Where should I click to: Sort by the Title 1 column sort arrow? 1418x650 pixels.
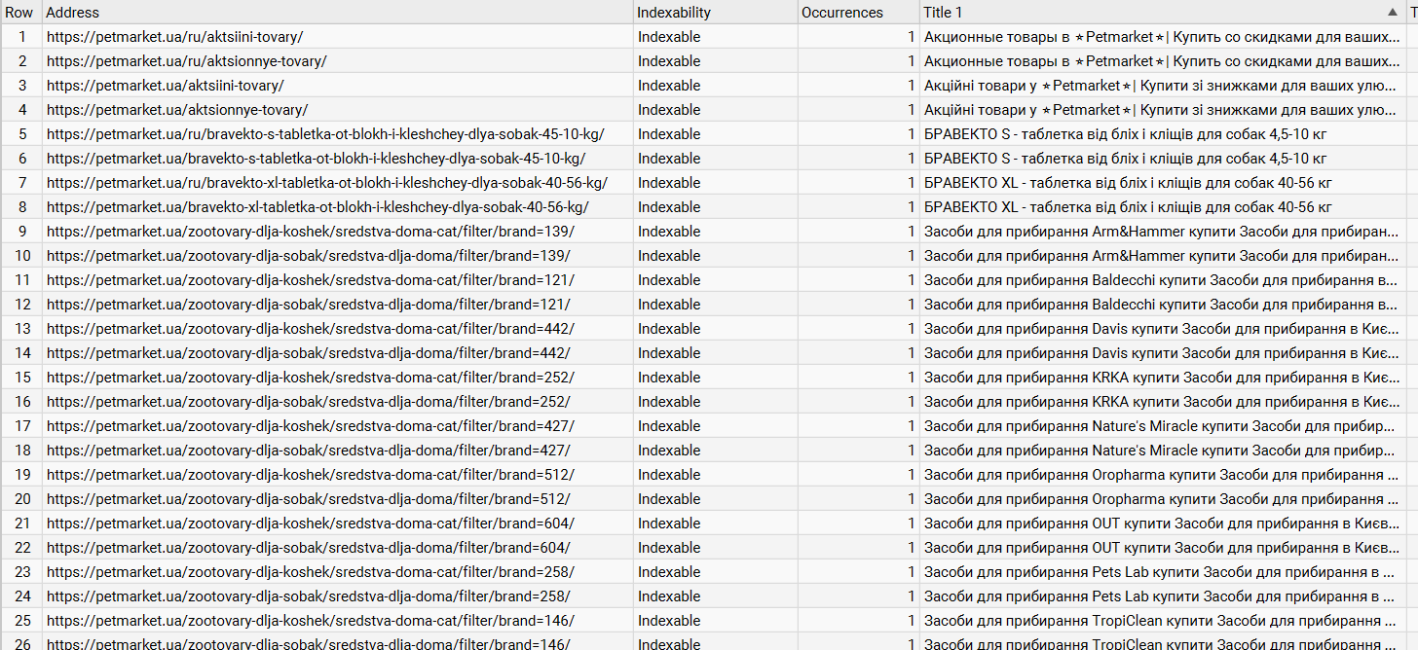[x=1392, y=13]
